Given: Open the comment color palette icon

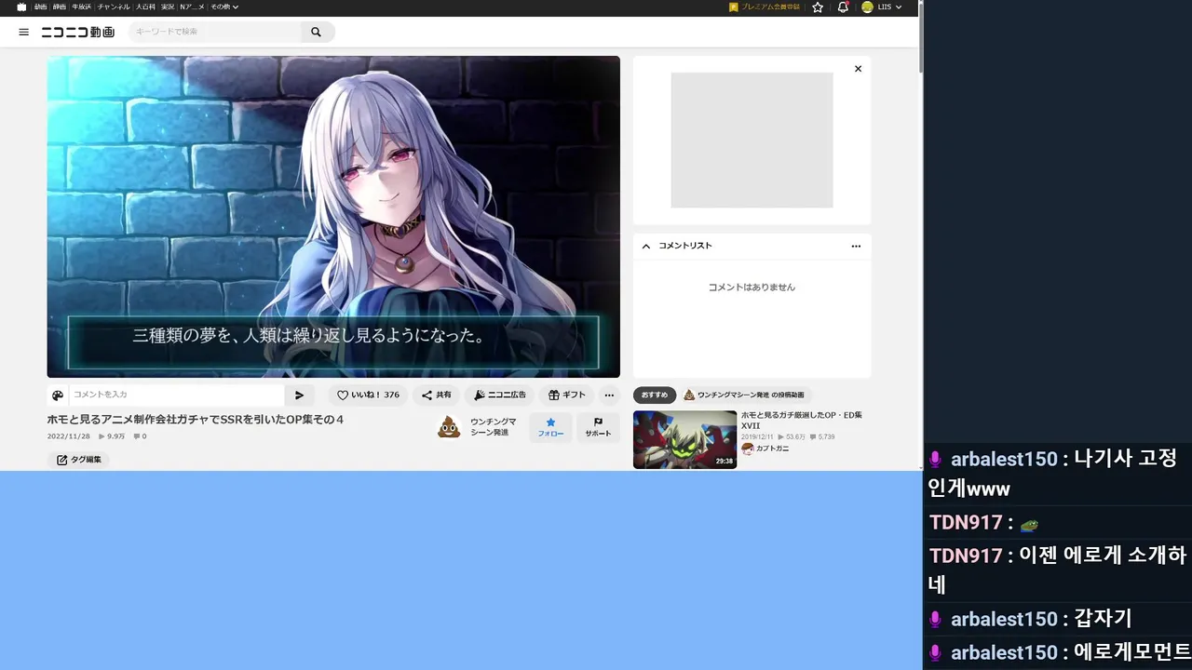Looking at the screenshot, I should 58,395.
